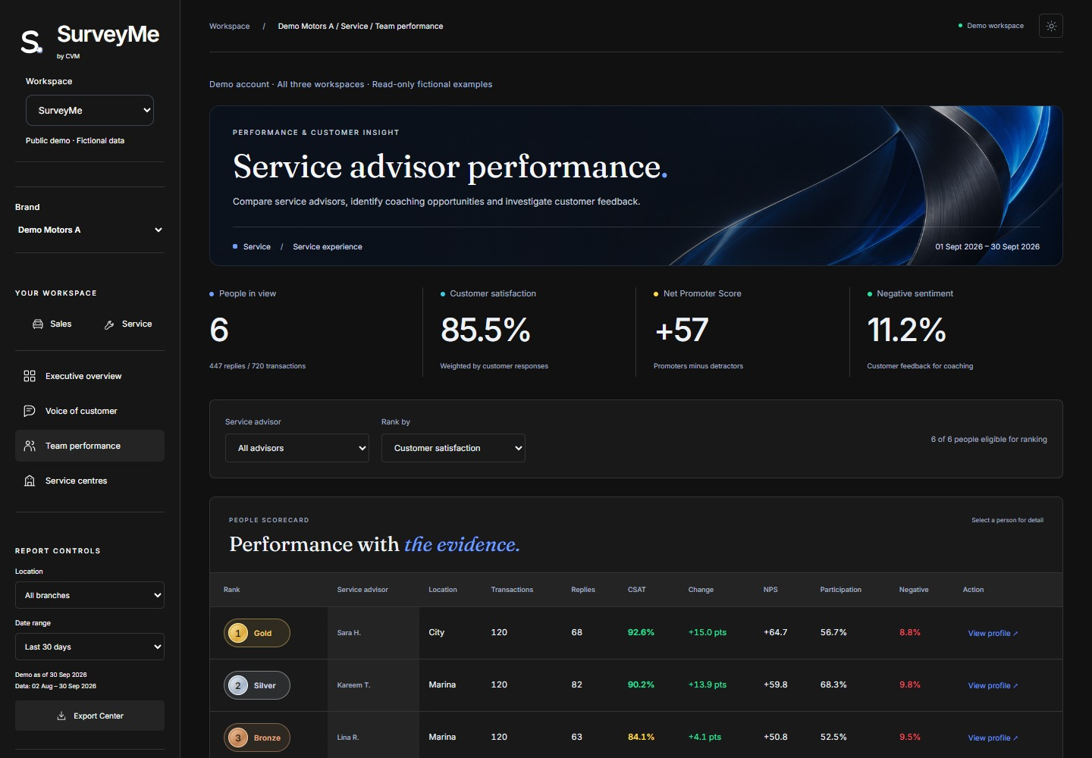Switch to the Service workspace tab
1092x758 pixels.
(128, 324)
